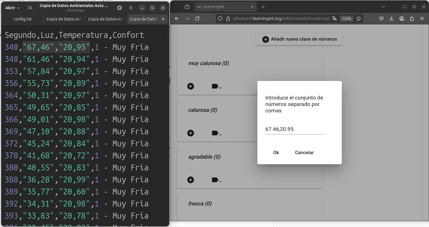
Task: Click Ok in the number input dialog
Action: pyautogui.click(x=276, y=152)
